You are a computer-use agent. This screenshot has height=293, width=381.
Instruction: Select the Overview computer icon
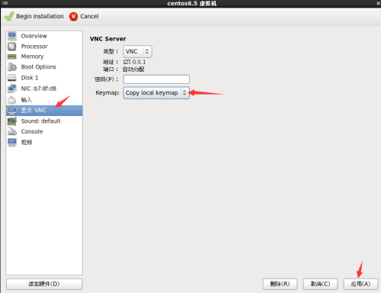[x=12, y=36]
